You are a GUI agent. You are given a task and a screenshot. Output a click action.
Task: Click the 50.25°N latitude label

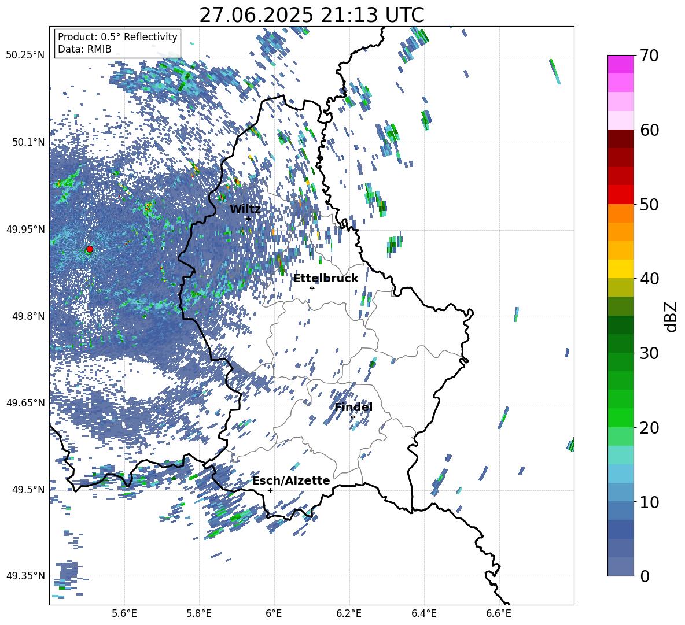point(25,56)
